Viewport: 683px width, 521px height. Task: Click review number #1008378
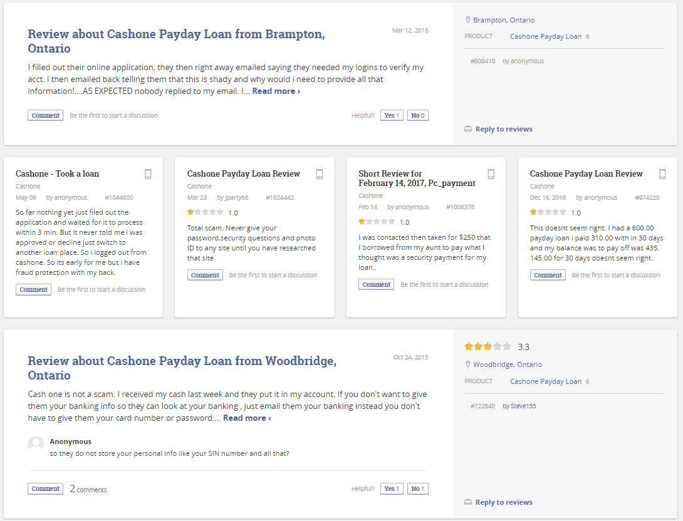[x=460, y=207]
